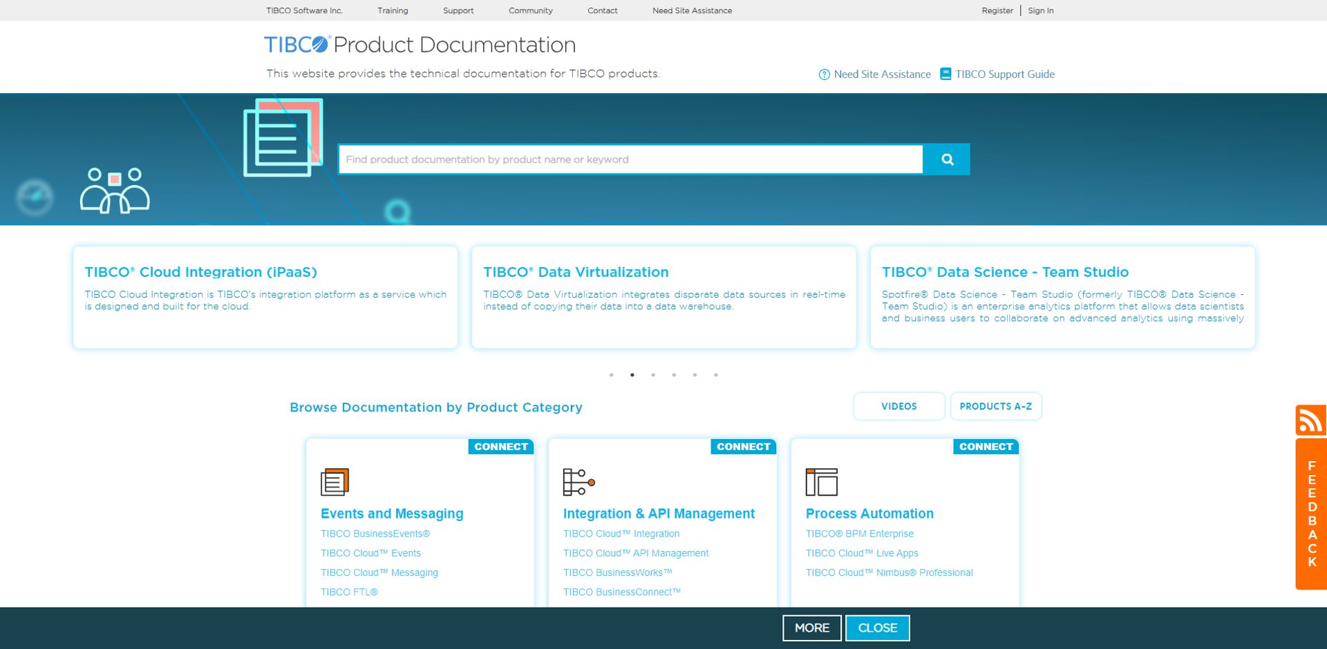Click the MORE button in bottom banner

point(811,628)
